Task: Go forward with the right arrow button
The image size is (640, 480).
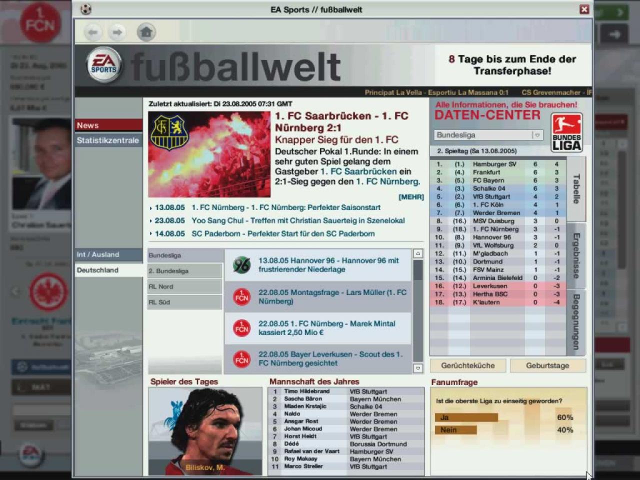Action: (x=117, y=32)
